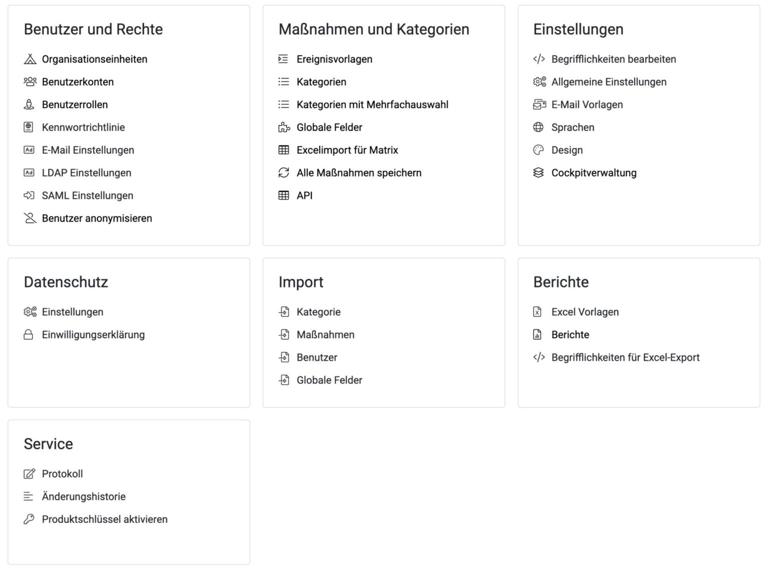Open E-Mail Vorlagen in Einstellungen
Image resolution: width=770 pixels, height=569 pixels.
[x=587, y=105]
